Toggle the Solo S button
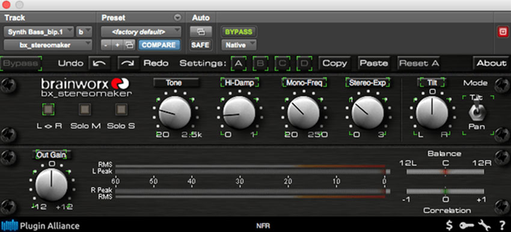The image size is (511, 232). (x=121, y=110)
